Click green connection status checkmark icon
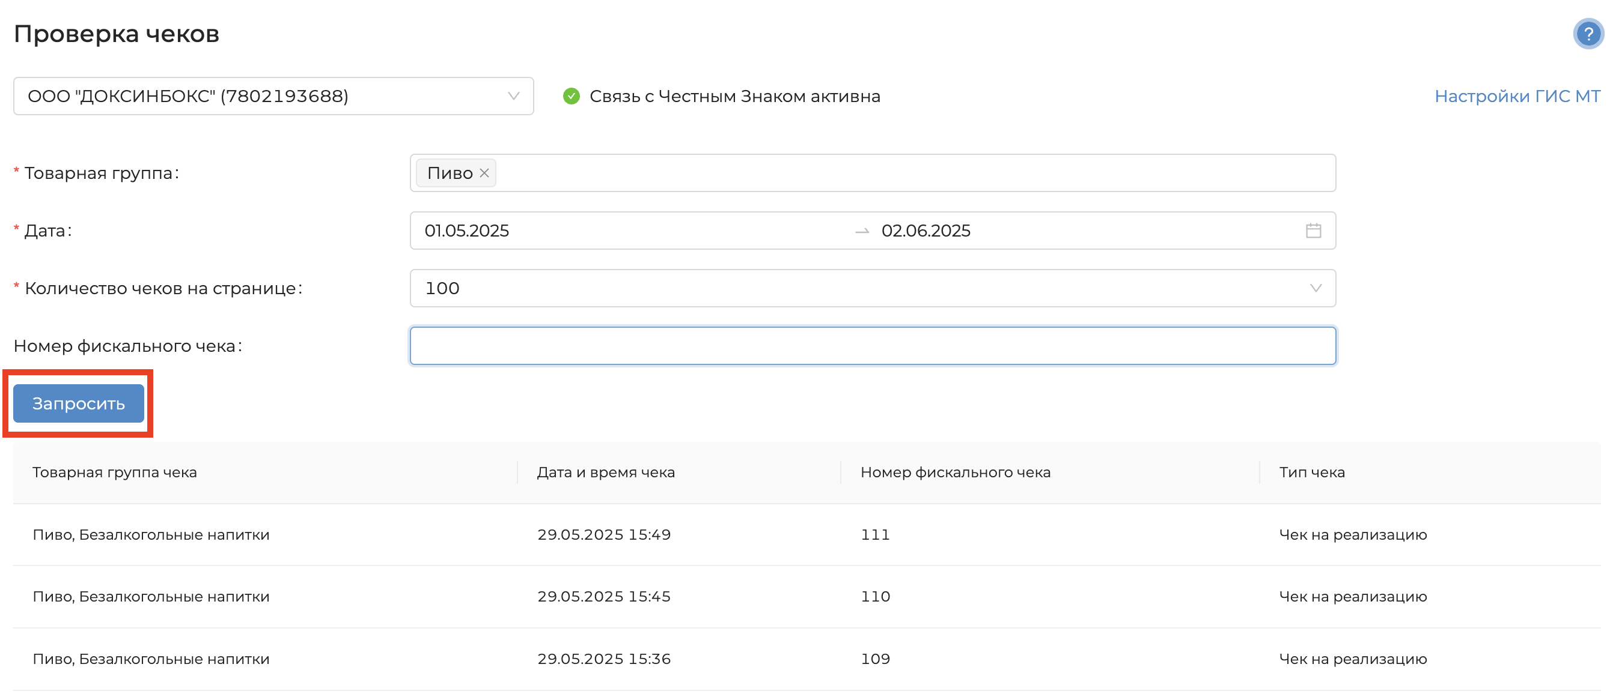 point(570,96)
